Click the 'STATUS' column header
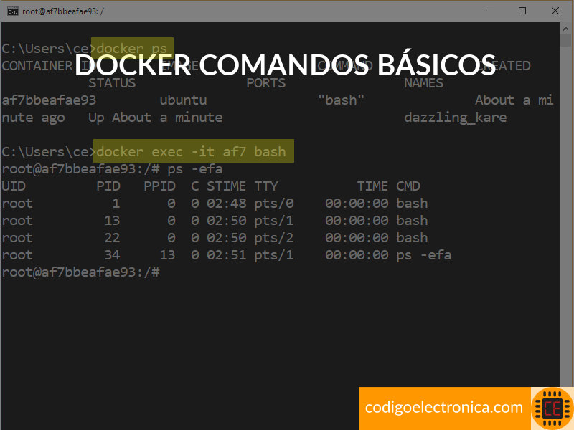This screenshot has height=430, width=574. 112,83
